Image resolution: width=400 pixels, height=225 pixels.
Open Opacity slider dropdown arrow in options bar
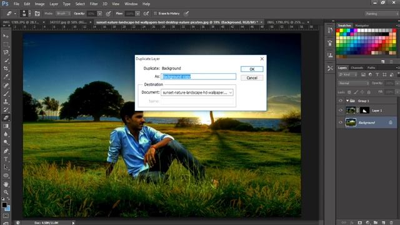[100, 14]
